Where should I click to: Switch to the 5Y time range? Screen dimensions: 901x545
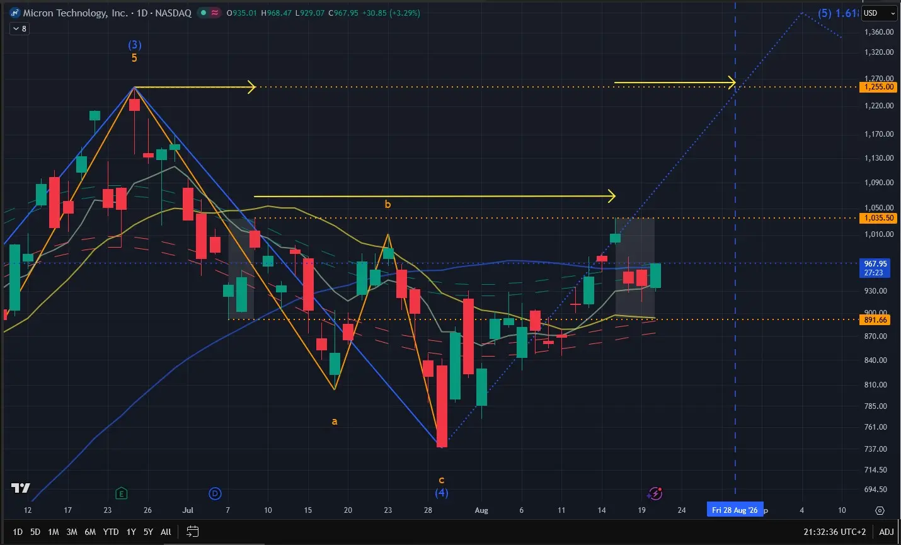point(148,532)
